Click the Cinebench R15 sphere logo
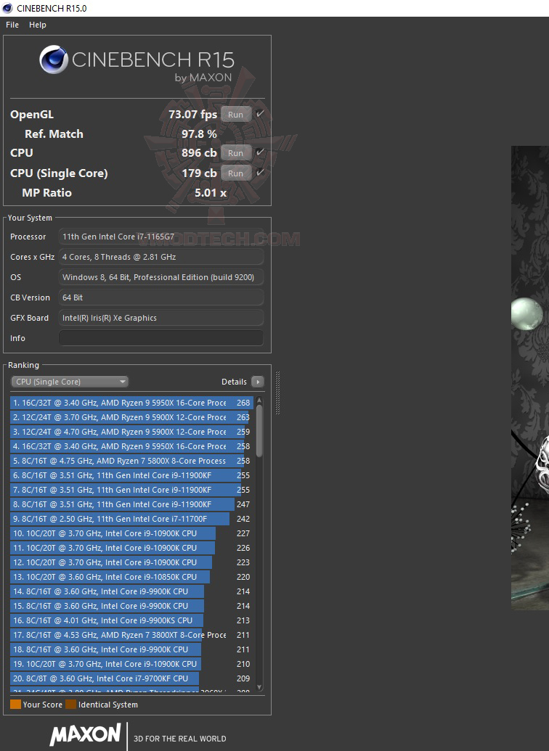Viewport: 549px width, 751px height. click(x=53, y=59)
